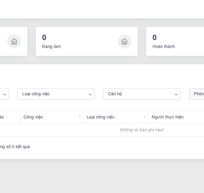Click sort arrows in Công việc column
Viewport: 204px width, 193px height.
click(x=80, y=117)
